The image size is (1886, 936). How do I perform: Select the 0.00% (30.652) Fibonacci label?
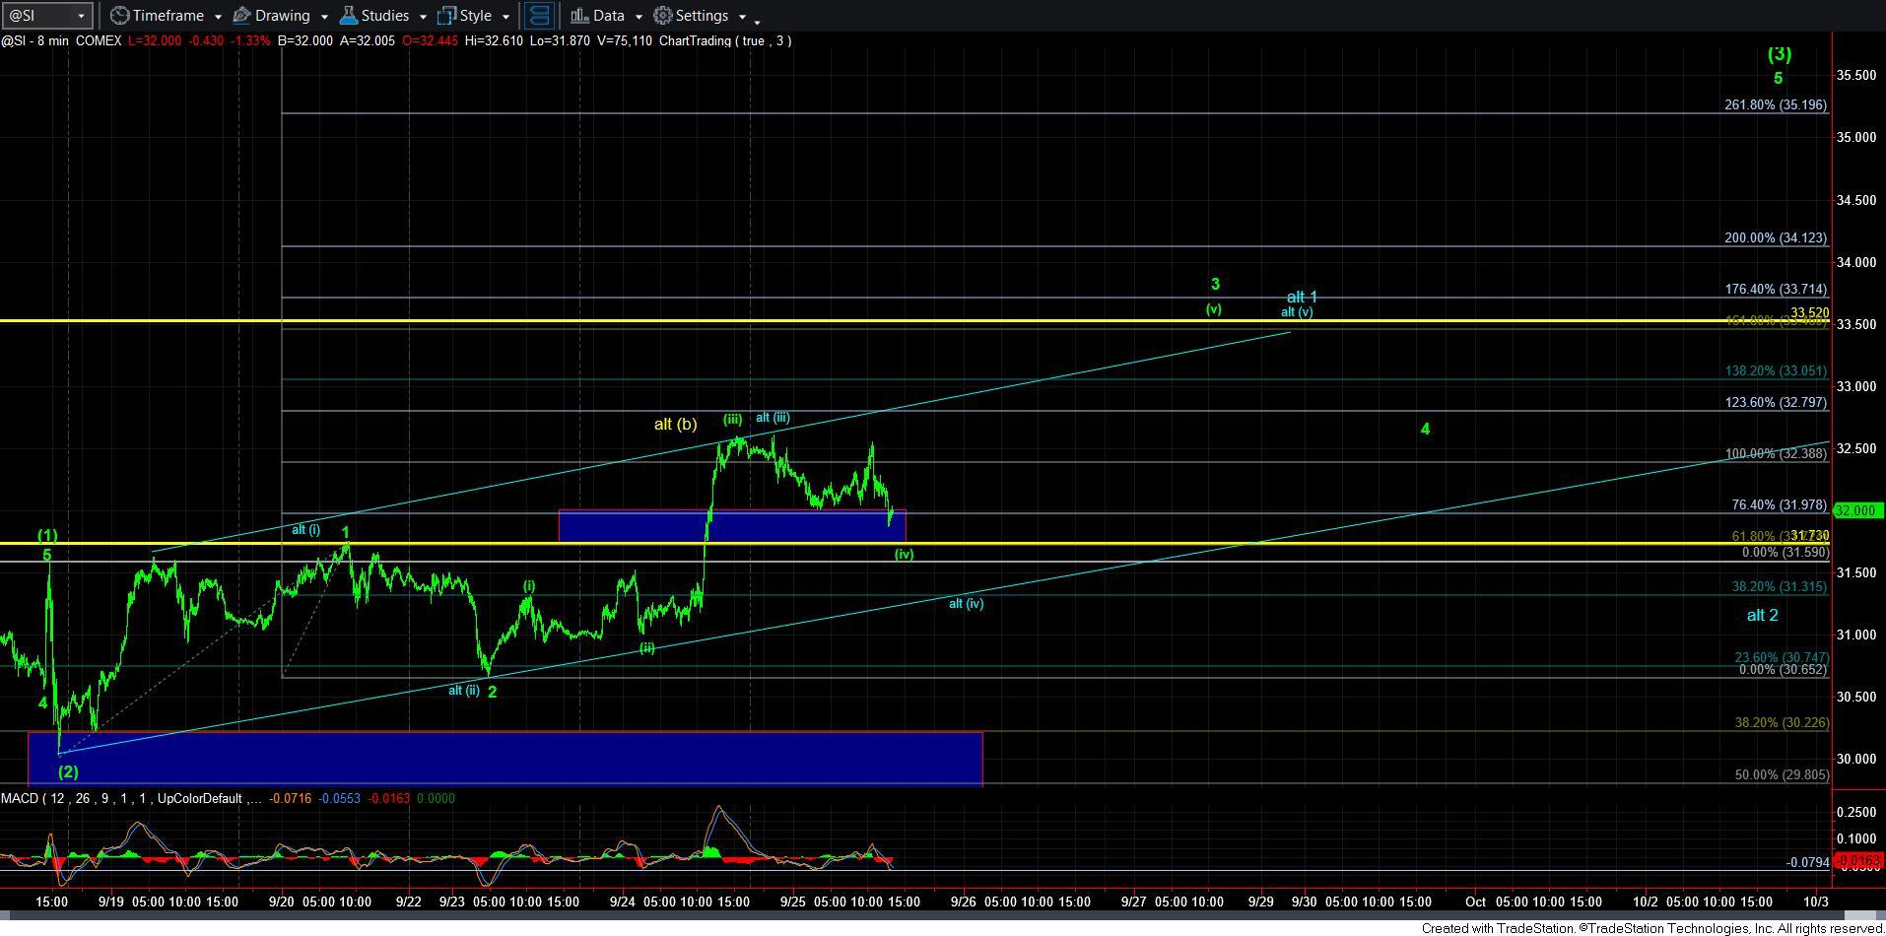[x=1785, y=669]
